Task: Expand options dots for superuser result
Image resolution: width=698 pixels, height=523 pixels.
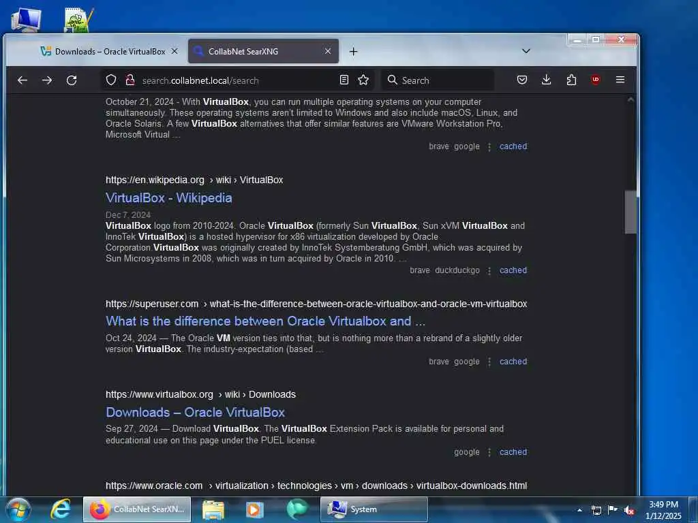Action: pos(489,362)
